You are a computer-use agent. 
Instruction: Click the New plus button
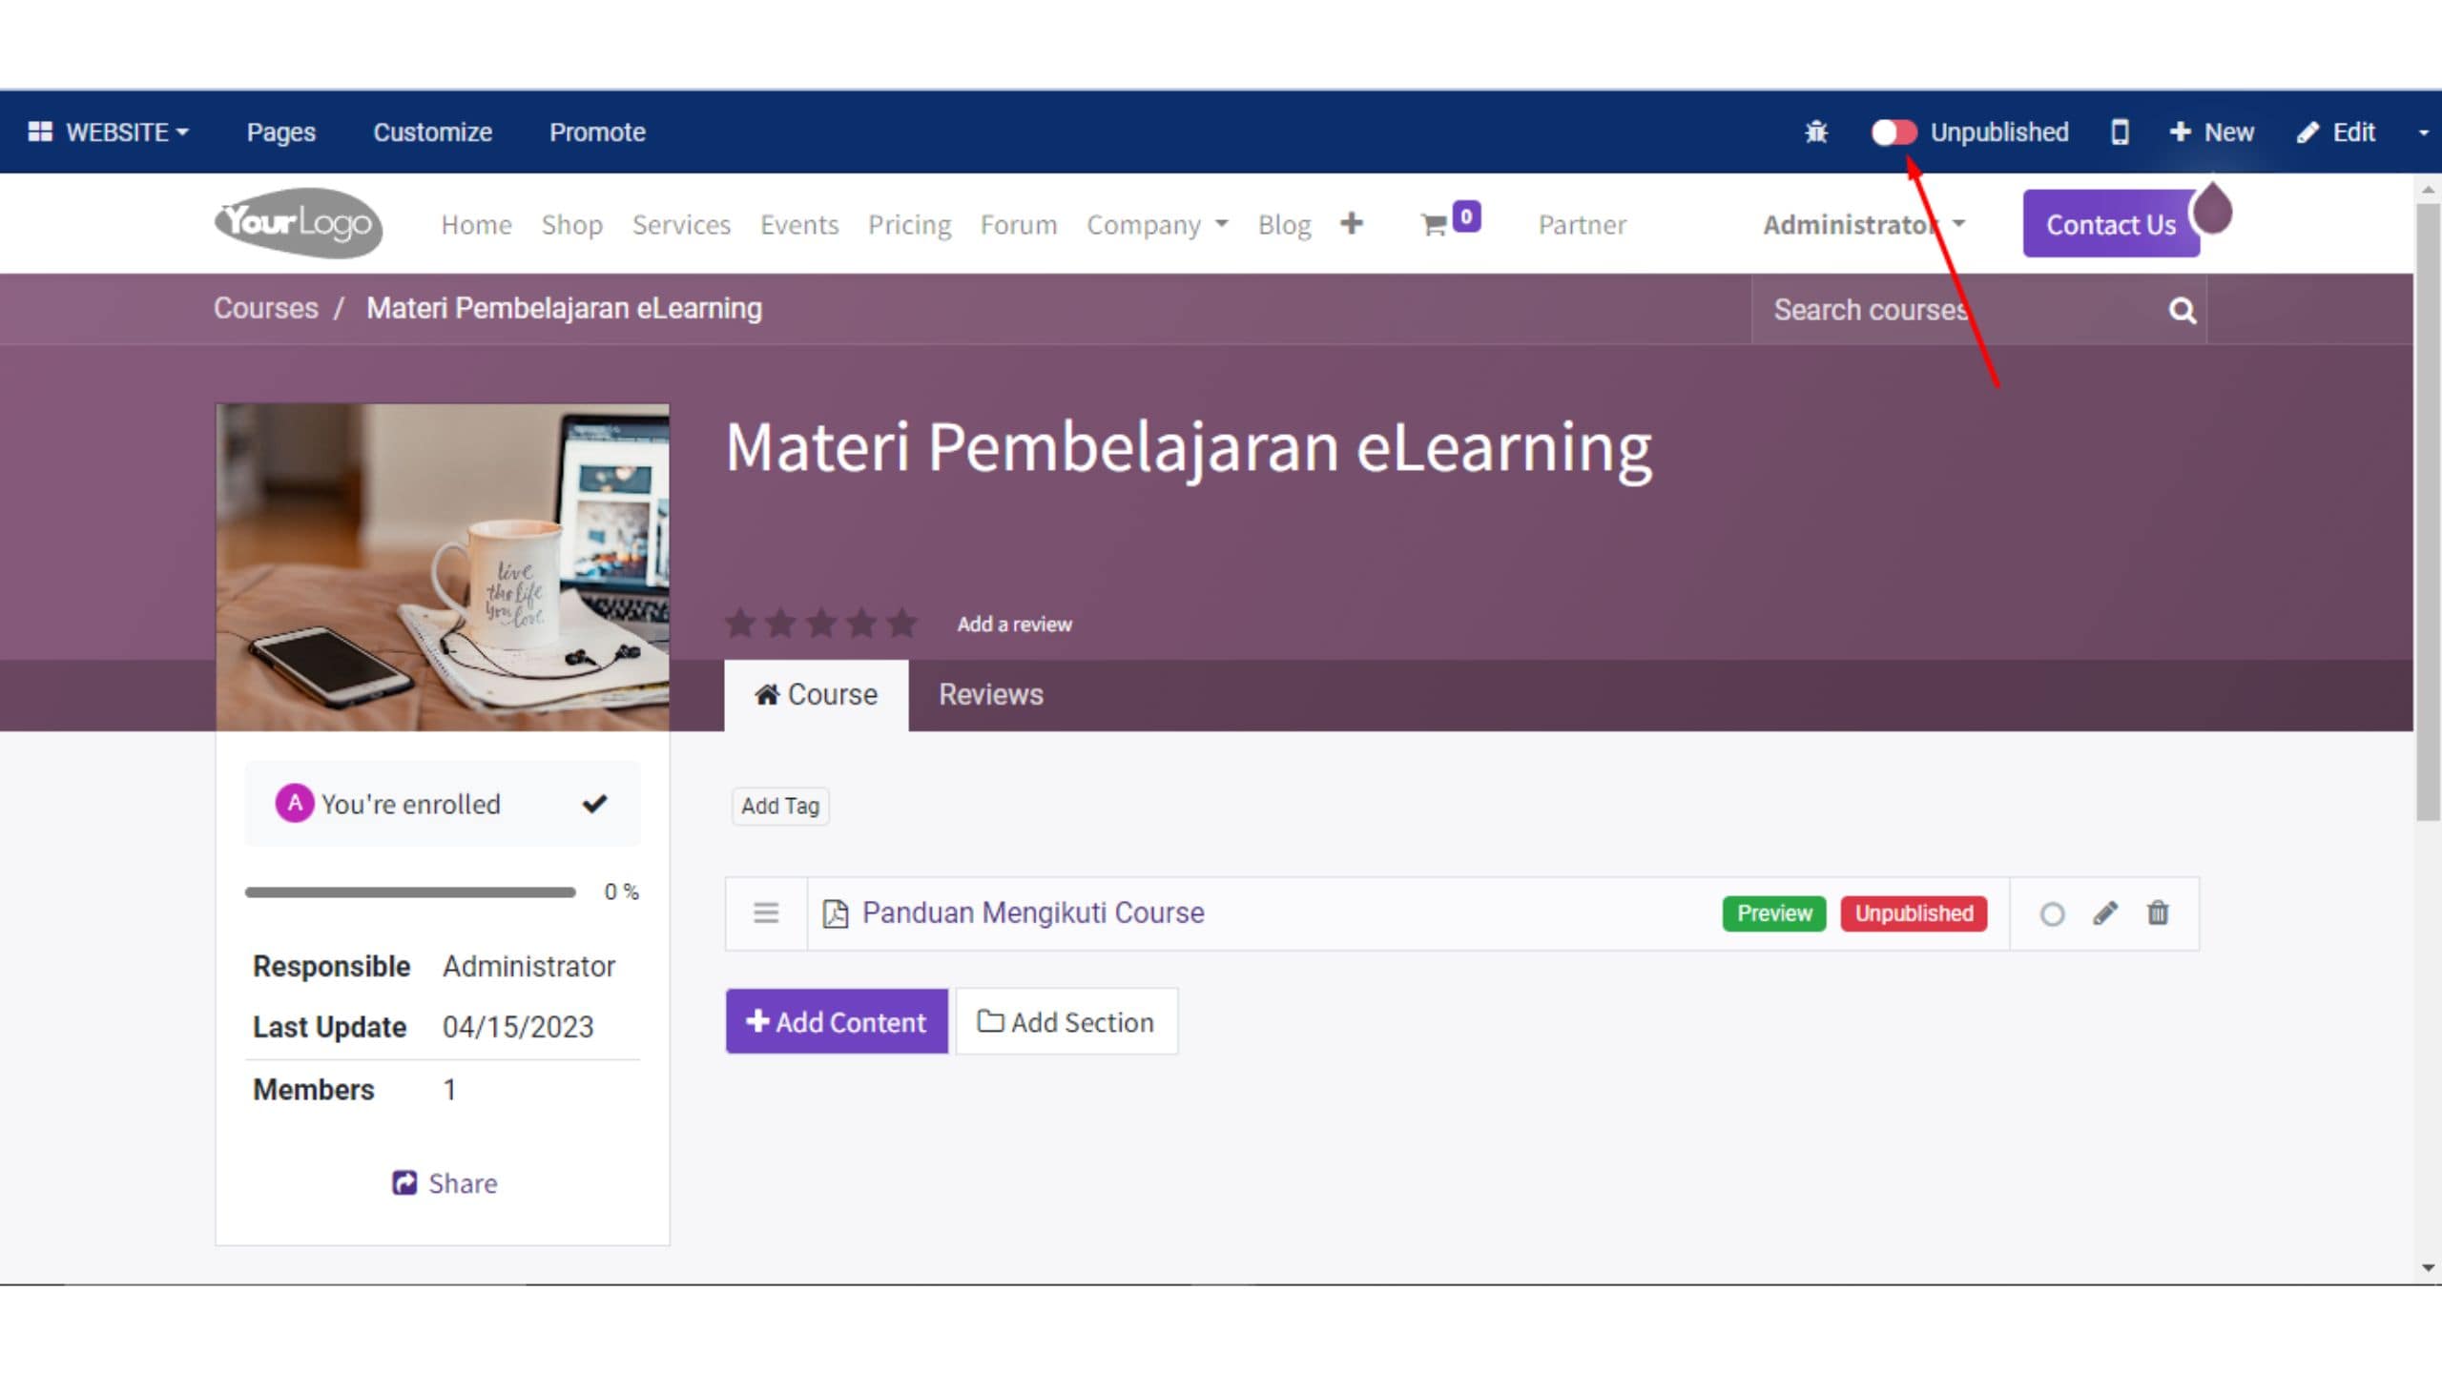2211,132
